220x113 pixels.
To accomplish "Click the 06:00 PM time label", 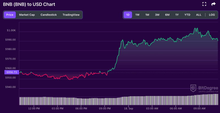I will (81, 108).
